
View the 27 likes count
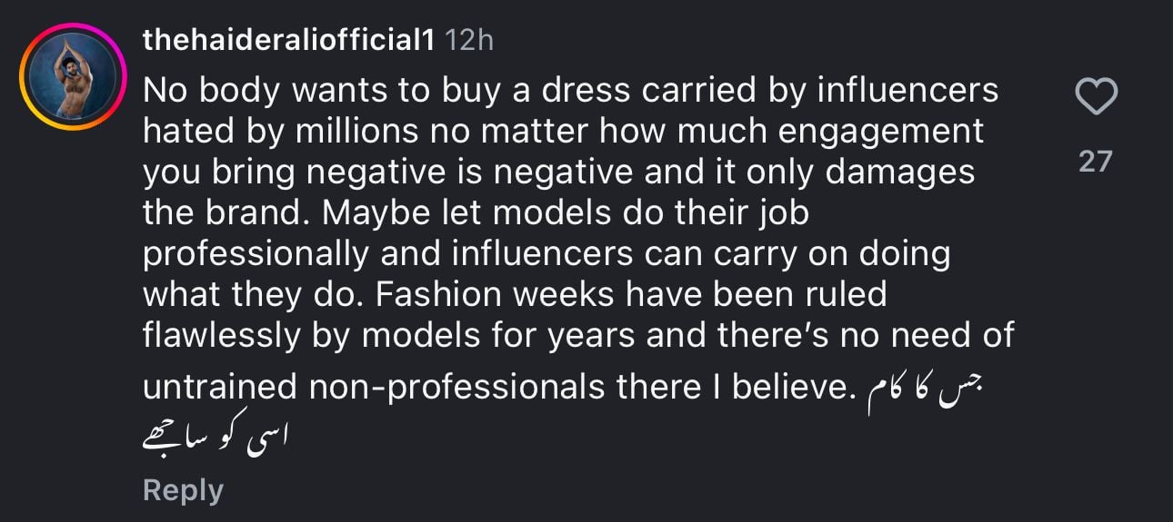point(1096,162)
